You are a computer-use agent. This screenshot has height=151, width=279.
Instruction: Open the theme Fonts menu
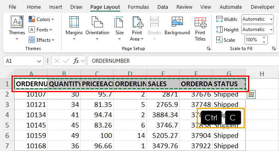(x=41, y=29)
